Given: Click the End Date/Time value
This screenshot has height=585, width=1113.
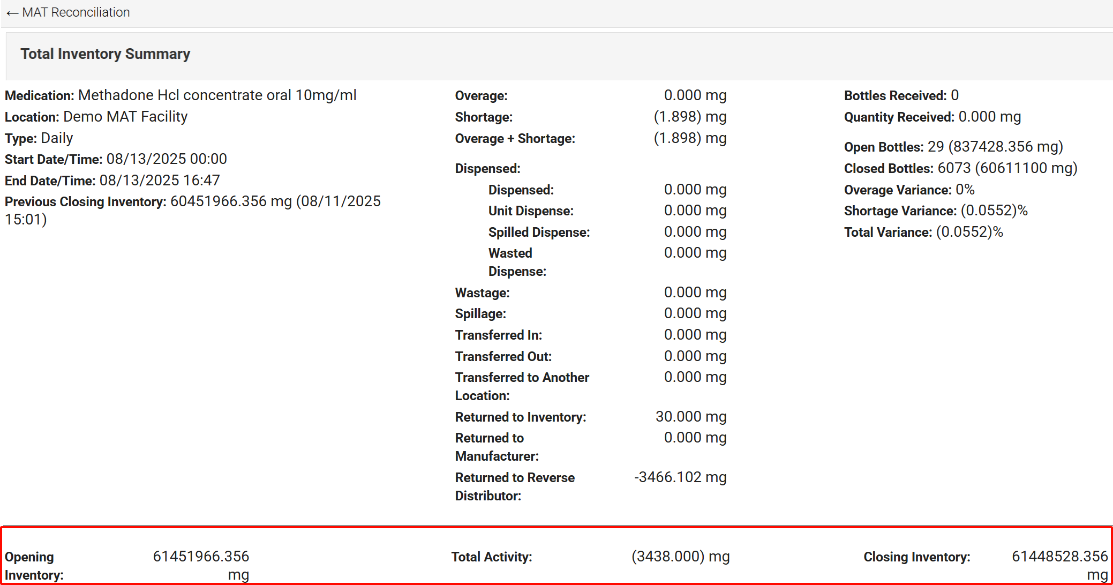Looking at the screenshot, I should tap(160, 181).
